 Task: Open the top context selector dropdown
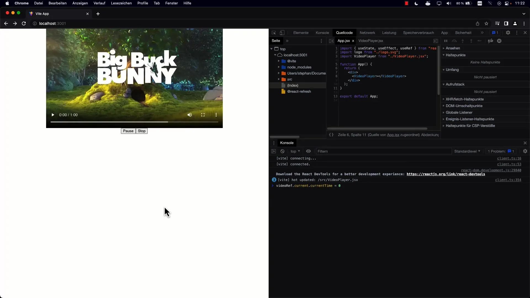[x=295, y=151]
